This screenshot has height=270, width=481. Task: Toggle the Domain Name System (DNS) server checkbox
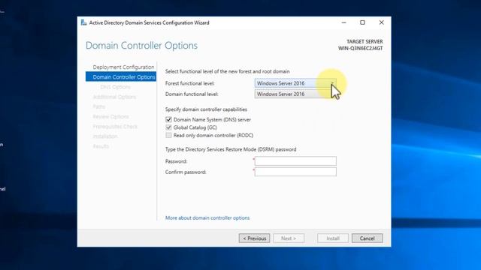[168, 120]
